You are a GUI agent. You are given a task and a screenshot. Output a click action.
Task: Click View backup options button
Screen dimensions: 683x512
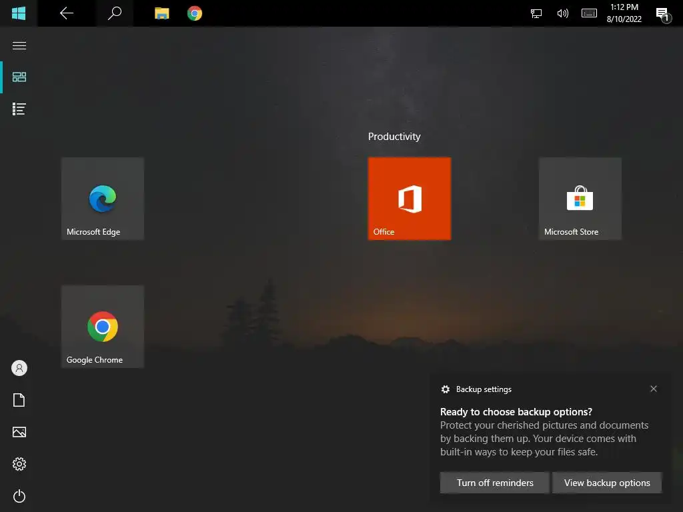click(x=607, y=483)
